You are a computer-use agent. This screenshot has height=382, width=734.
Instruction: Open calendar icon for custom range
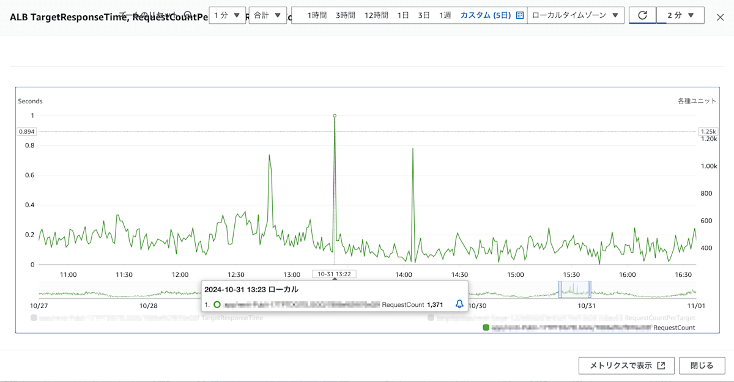520,15
